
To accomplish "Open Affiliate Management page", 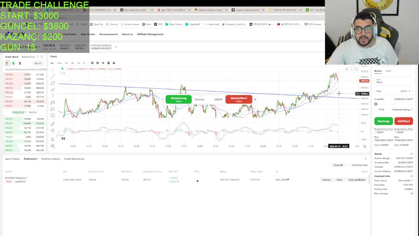I will click(x=150, y=34).
